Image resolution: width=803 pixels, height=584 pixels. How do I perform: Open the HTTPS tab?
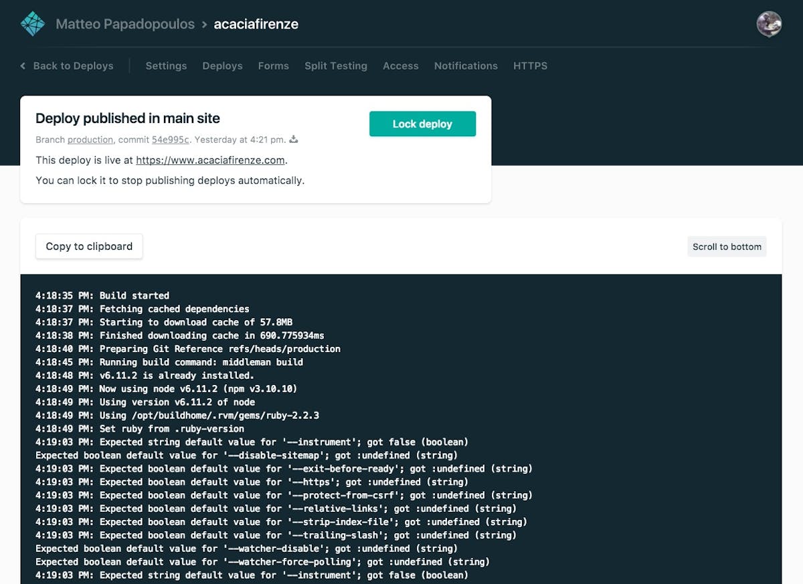point(530,65)
